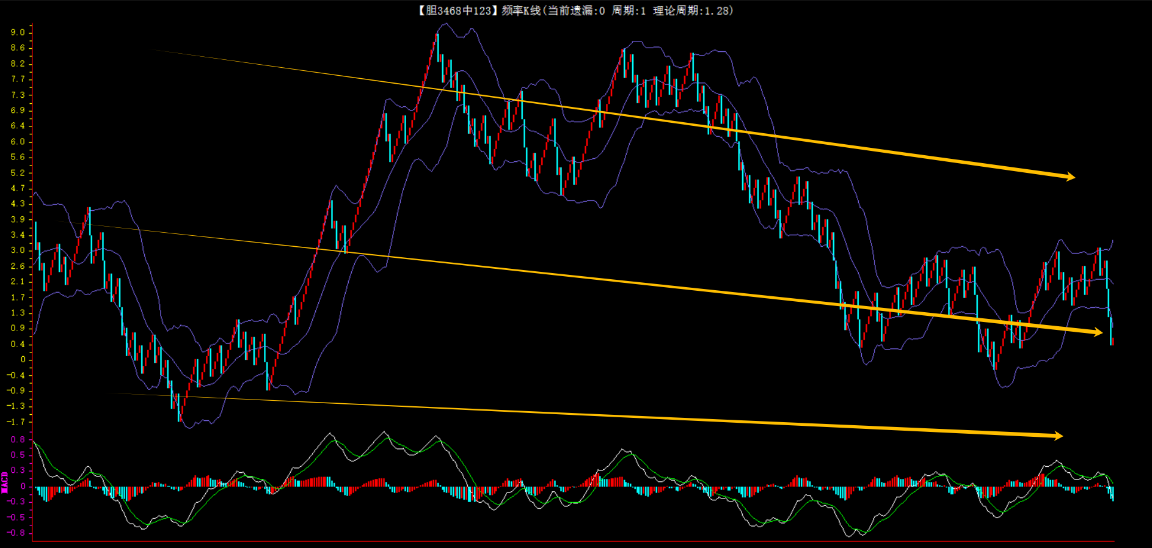Select the -1.7 value on the price axis

tap(16, 422)
